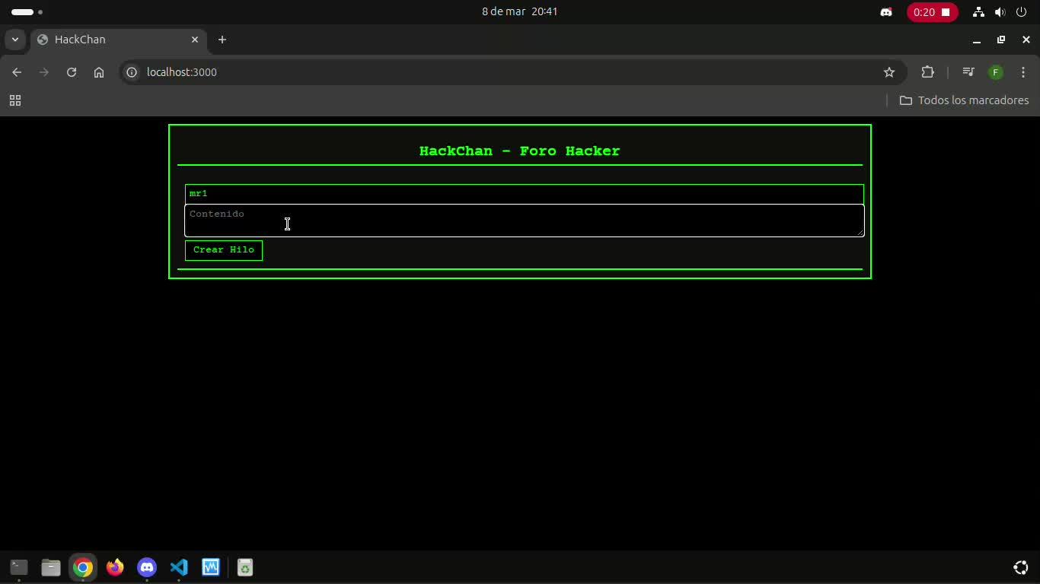Go to the browser home page
The width and height of the screenshot is (1040, 584).
click(x=99, y=72)
